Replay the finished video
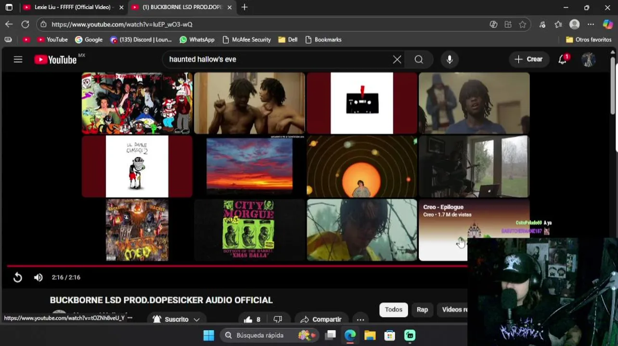This screenshot has height=346, width=618. pos(17,277)
